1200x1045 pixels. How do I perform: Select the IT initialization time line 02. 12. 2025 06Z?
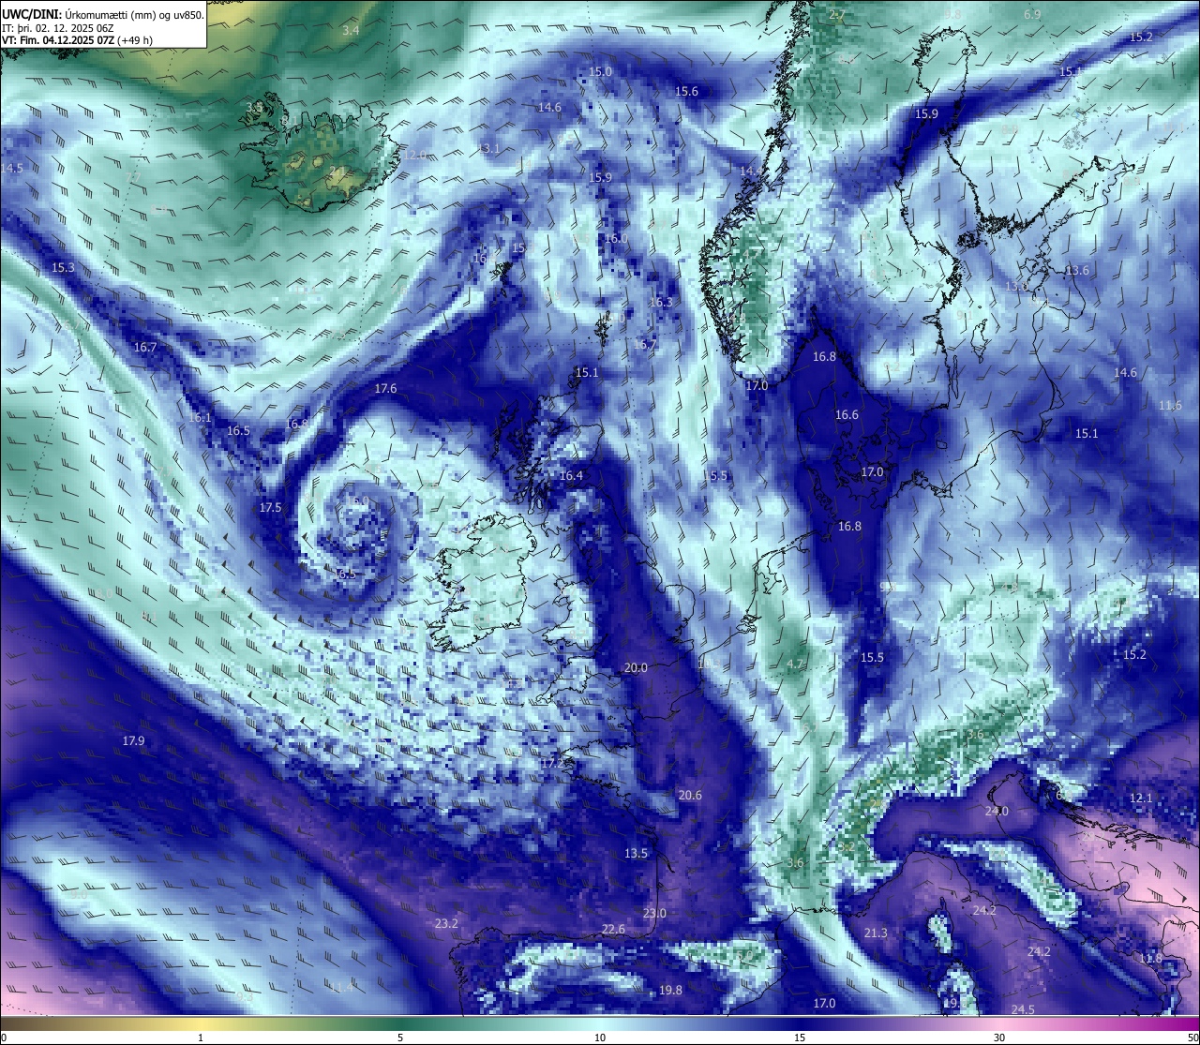(58, 28)
